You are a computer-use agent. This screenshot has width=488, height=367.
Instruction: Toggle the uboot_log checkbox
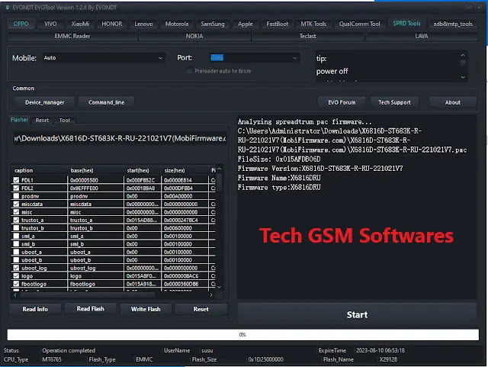pyautogui.click(x=16, y=268)
